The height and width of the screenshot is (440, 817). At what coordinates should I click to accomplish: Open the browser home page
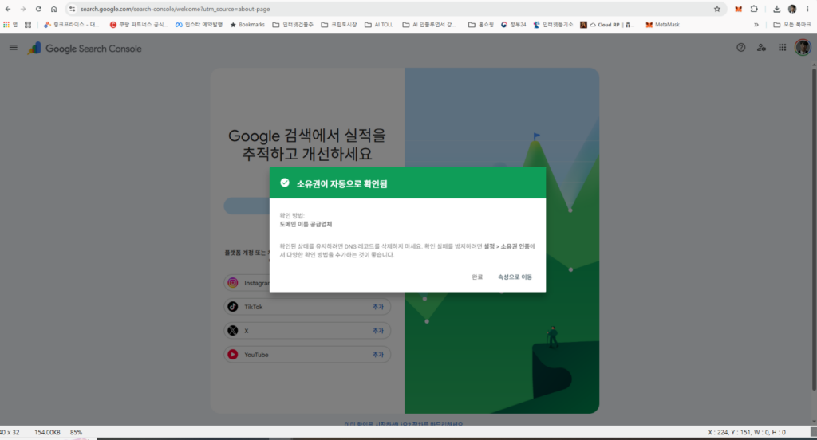click(x=53, y=9)
